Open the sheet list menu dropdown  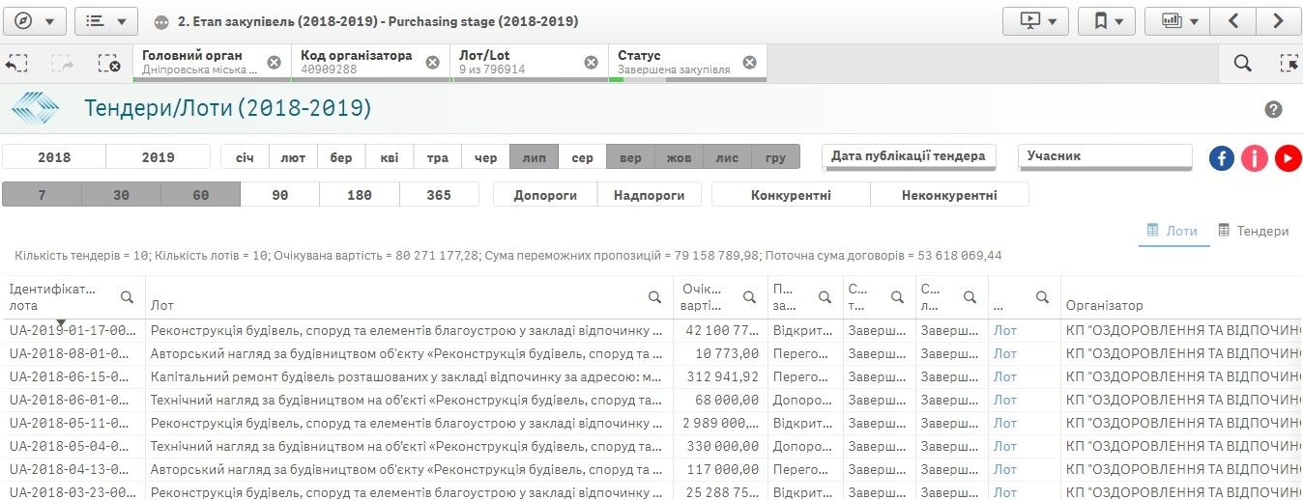tap(105, 20)
